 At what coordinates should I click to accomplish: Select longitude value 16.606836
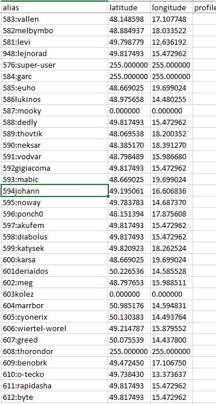pos(171,191)
